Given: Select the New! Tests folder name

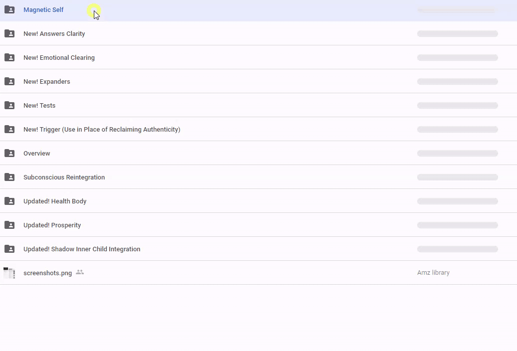Looking at the screenshot, I should [x=39, y=106].
